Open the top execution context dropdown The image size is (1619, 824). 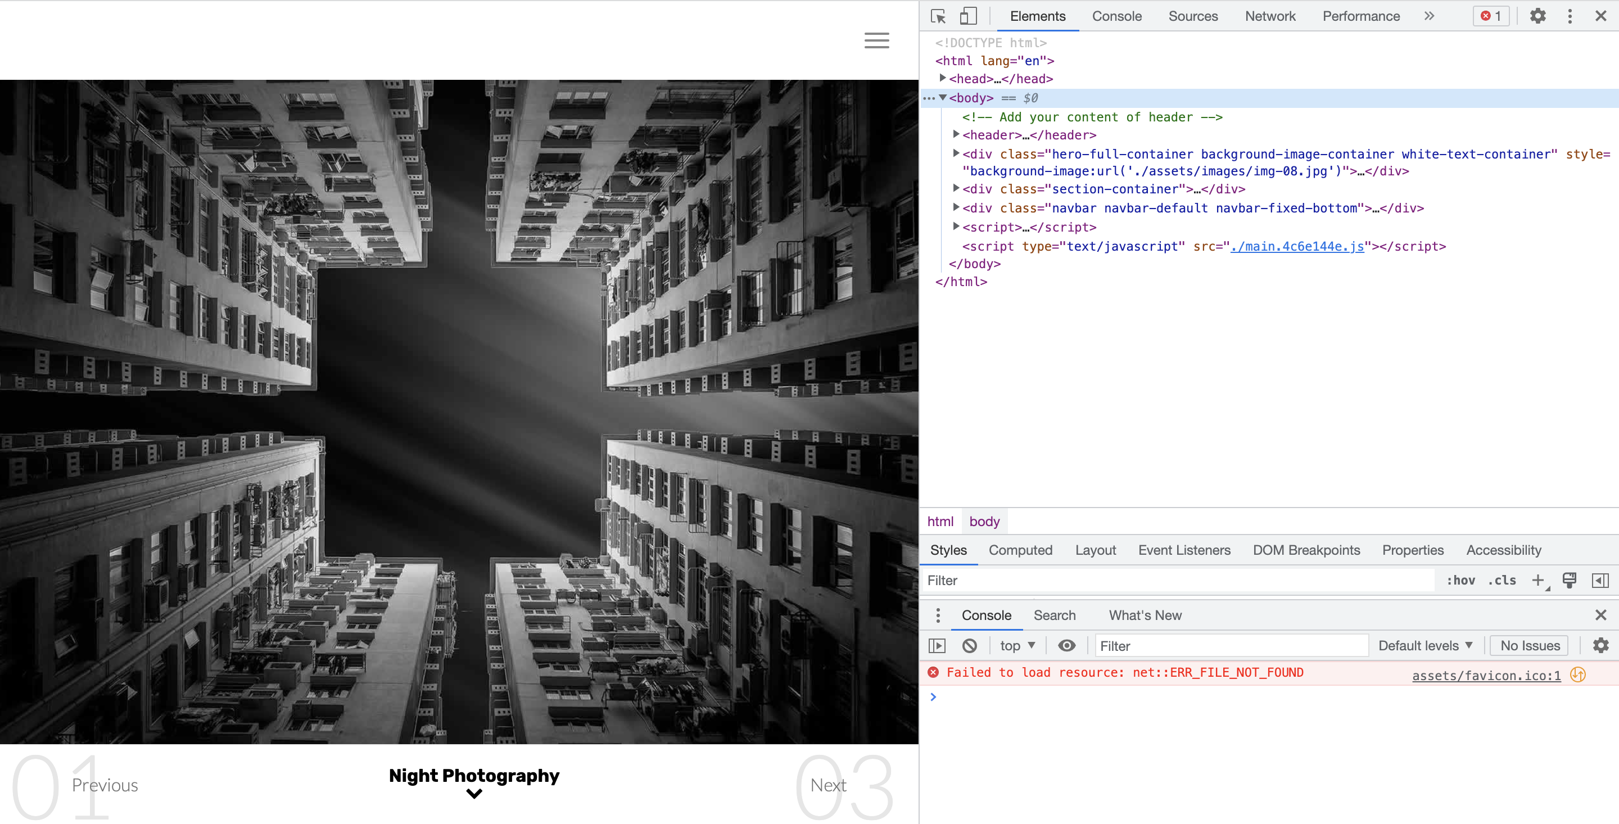1017,645
